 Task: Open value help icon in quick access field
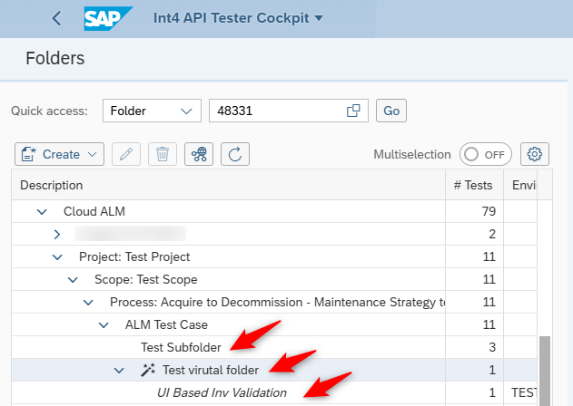pyautogui.click(x=353, y=111)
